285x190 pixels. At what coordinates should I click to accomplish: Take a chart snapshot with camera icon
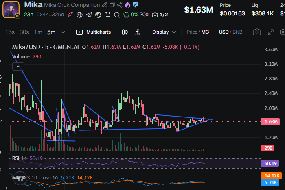click(257, 32)
